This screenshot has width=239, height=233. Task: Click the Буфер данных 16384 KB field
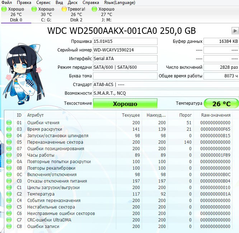pyautogui.click(x=221, y=41)
